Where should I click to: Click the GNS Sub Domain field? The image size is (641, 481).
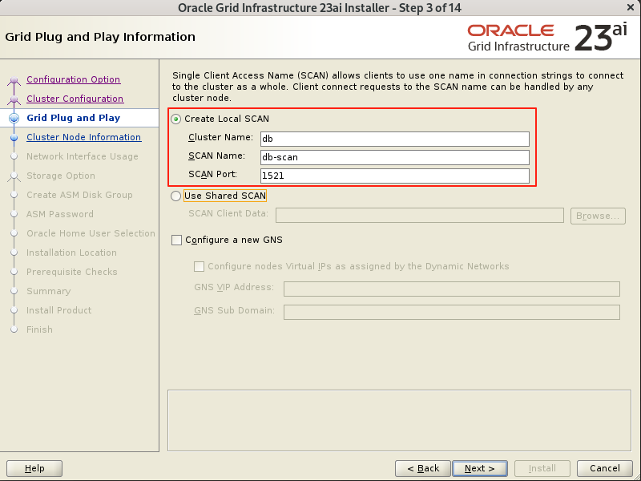coord(452,312)
